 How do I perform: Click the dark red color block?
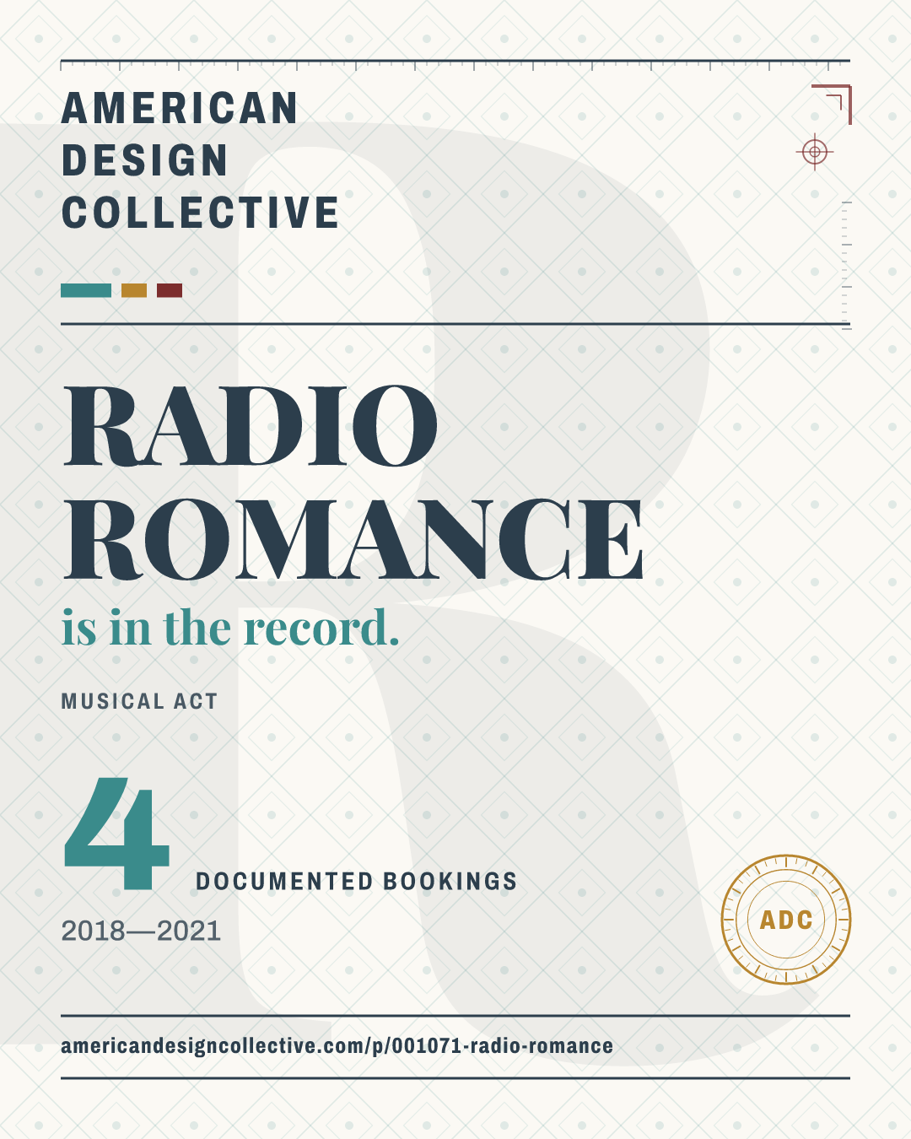[170, 290]
